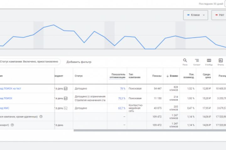Sort by the Взаим. column header
The image size is (226, 150).
[172, 76]
